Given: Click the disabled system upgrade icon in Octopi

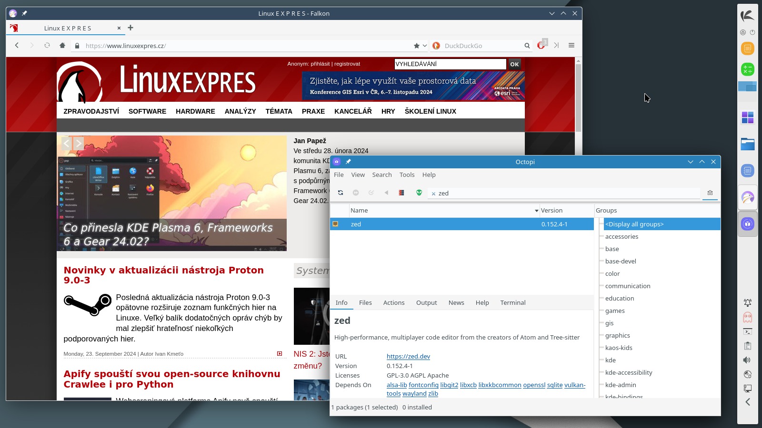Looking at the screenshot, I should 356,193.
